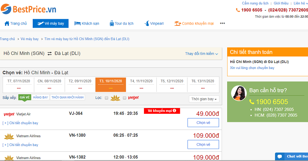
Task: Click the Chi tiết thanh toán header
Action: tap(268, 52)
